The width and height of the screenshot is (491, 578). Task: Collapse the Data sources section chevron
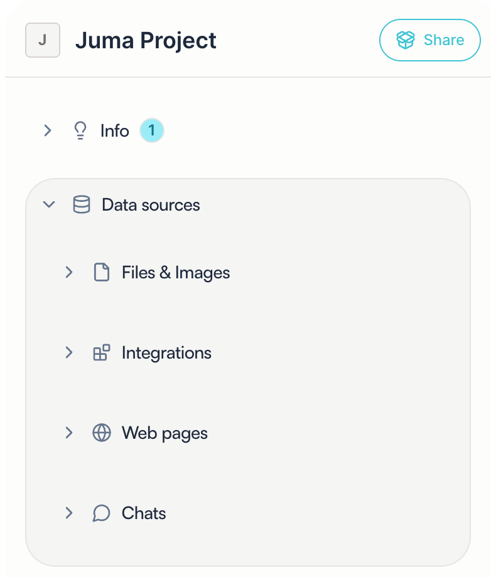pos(49,205)
